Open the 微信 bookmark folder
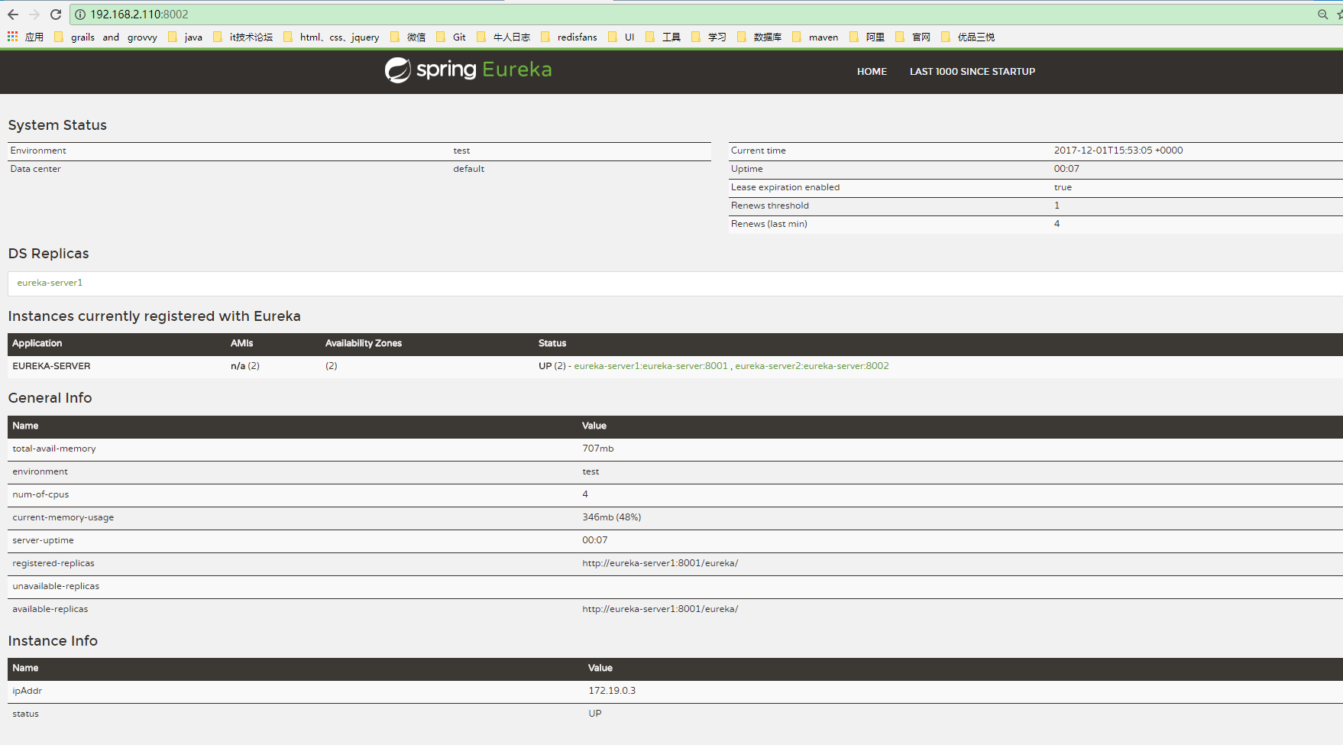Viewport: 1343px width, 745px height. (x=408, y=37)
